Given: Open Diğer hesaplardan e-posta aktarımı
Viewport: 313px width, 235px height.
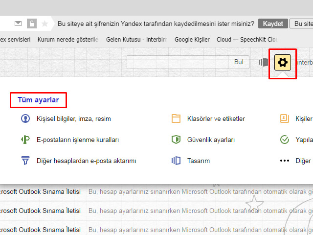Looking at the screenshot, I should (x=86, y=161).
